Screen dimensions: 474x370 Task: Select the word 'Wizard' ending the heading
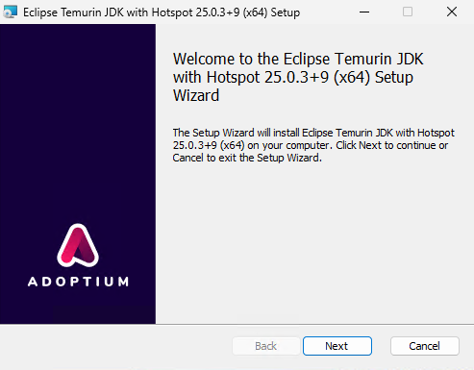(x=196, y=95)
